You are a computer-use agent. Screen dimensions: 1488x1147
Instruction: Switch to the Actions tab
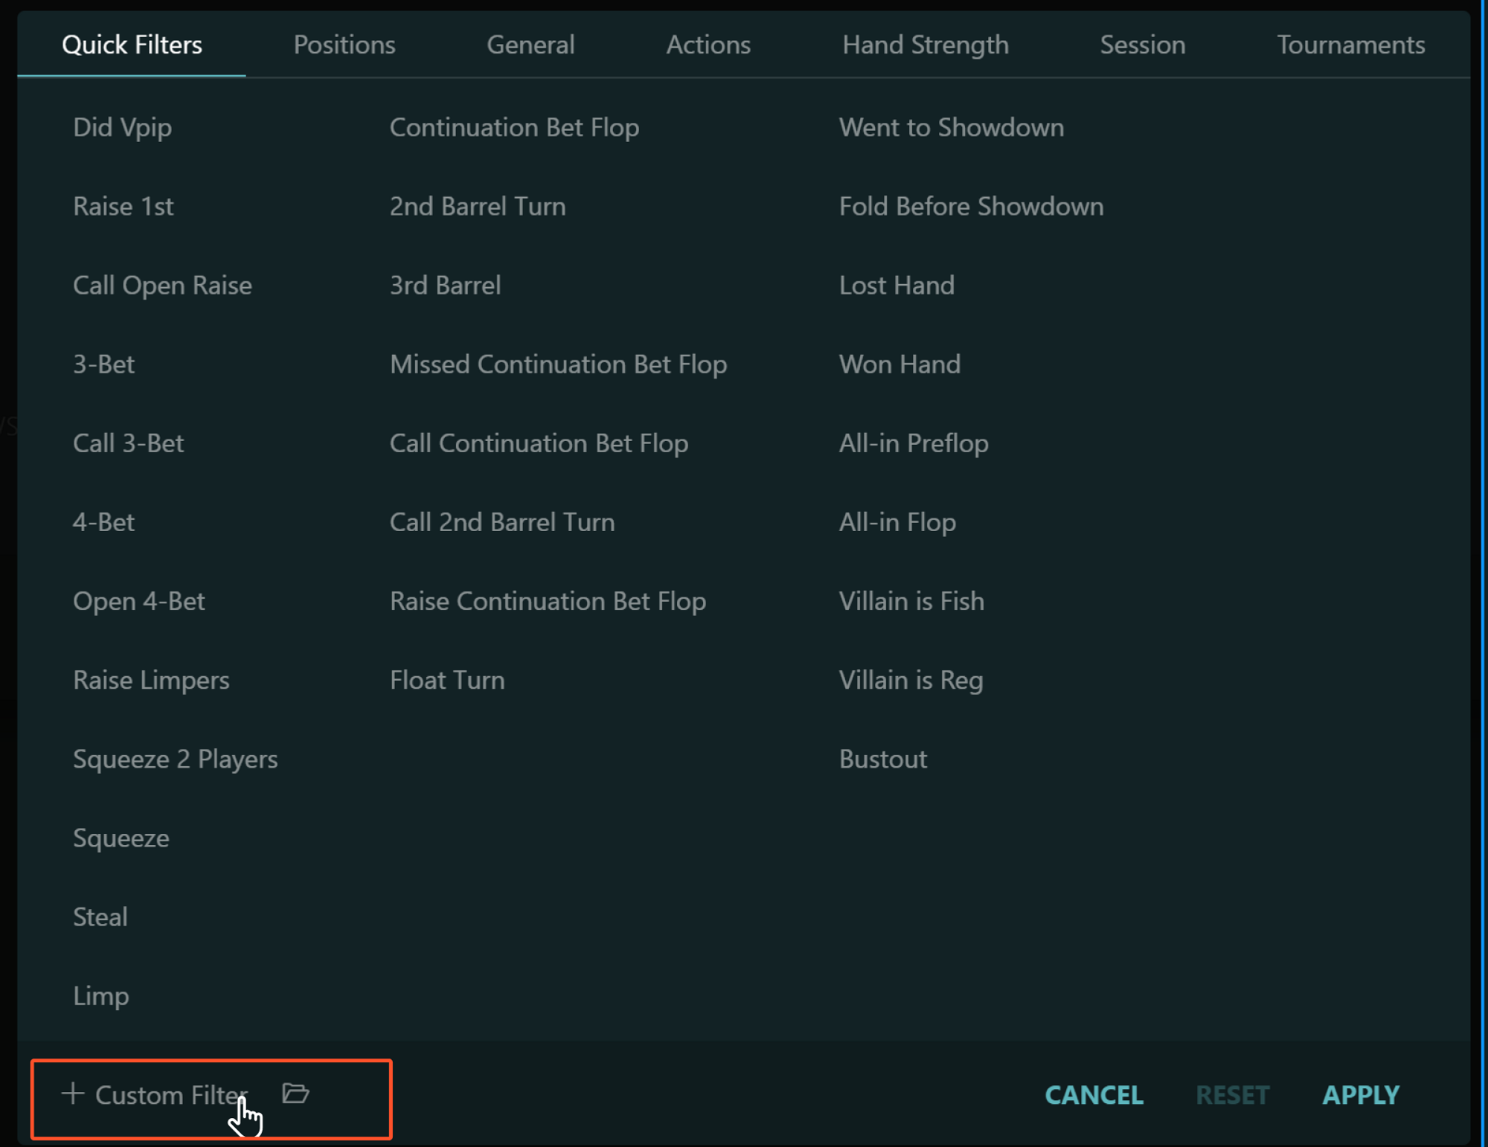[708, 45]
